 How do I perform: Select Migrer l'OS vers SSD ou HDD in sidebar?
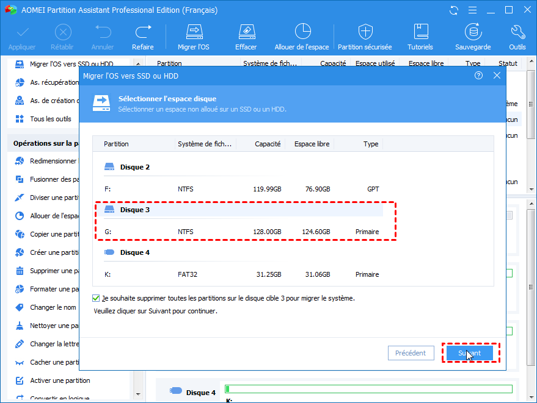tap(65, 64)
